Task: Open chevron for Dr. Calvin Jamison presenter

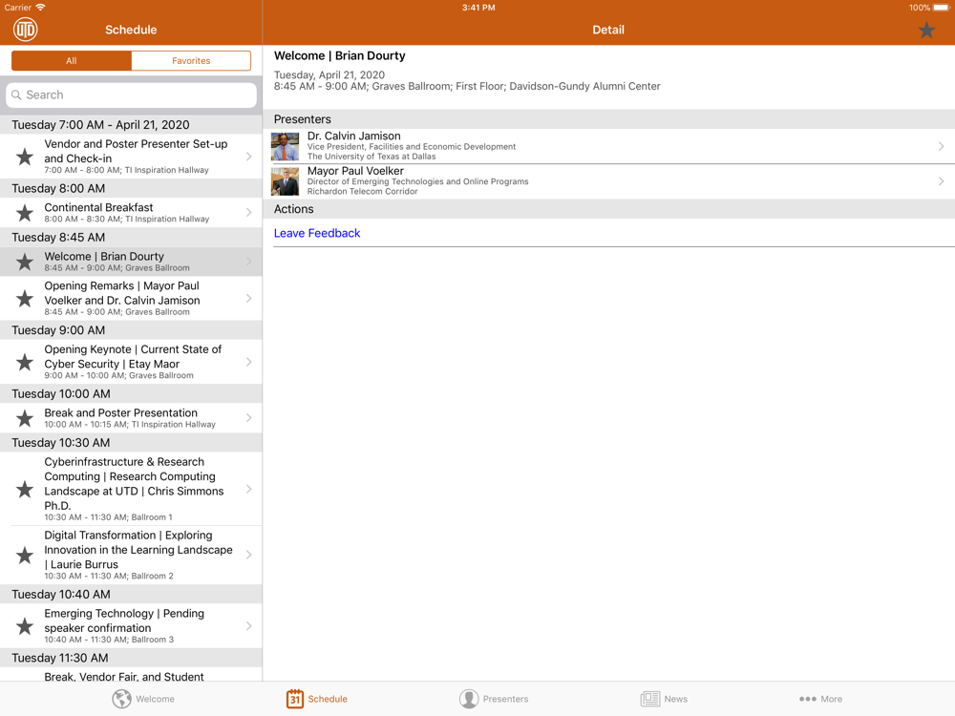Action: pos(941,146)
